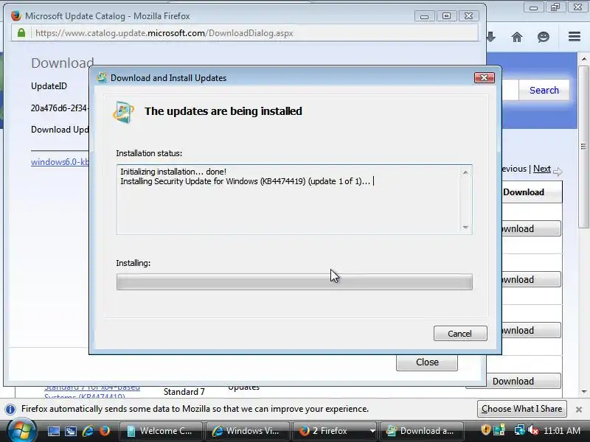Maximize the Microsoft Update Catalog popup

[x=446, y=16]
